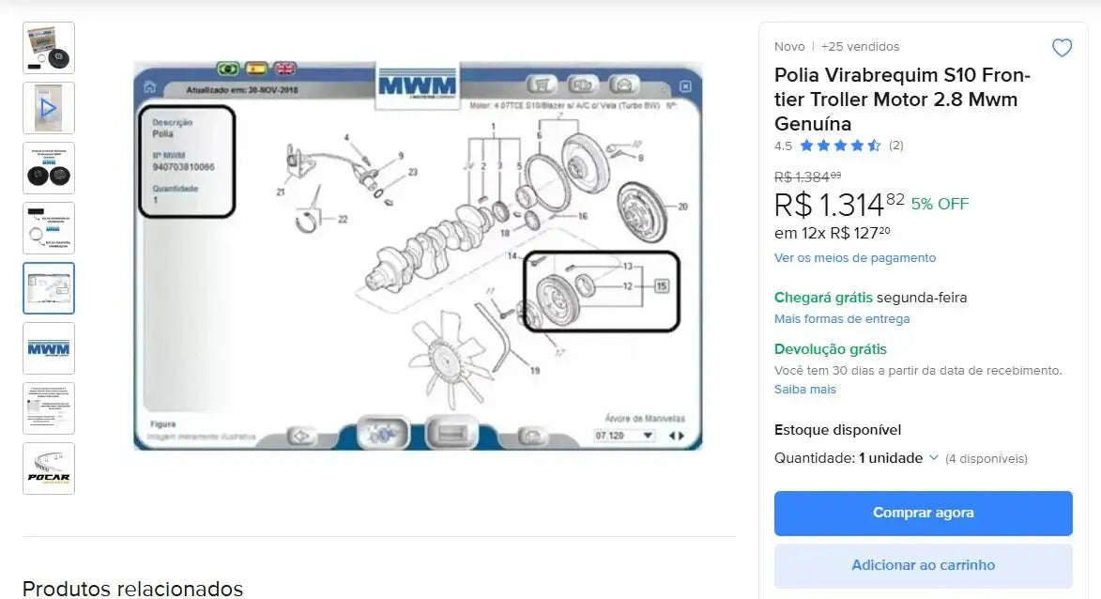
Task: View the POCAR logo thumbnail
Action: [49, 468]
